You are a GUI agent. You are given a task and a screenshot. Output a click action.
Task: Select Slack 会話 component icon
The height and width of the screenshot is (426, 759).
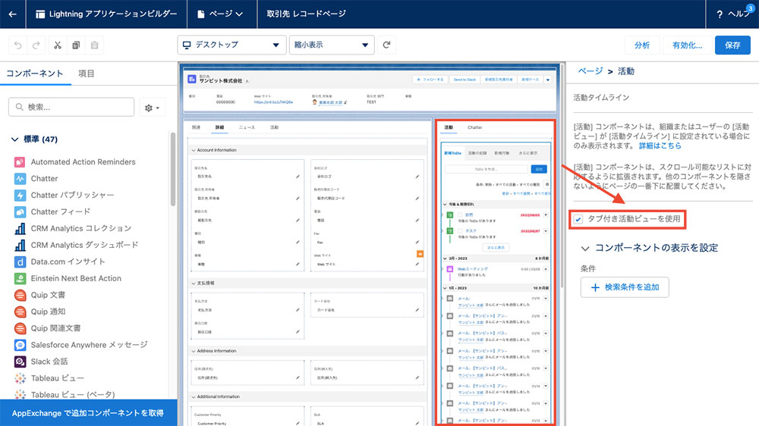[20, 362]
